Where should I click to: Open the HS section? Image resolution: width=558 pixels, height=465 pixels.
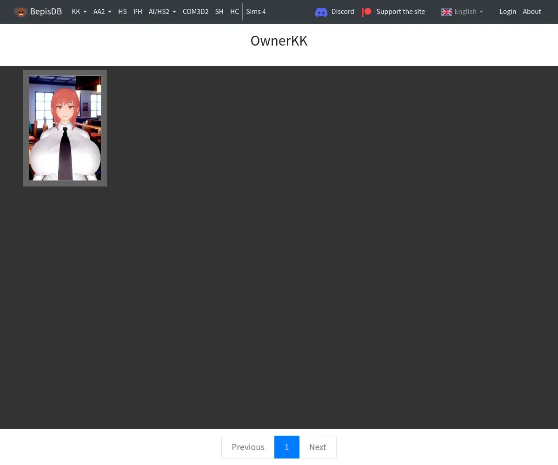pyautogui.click(x=122, y=12)
